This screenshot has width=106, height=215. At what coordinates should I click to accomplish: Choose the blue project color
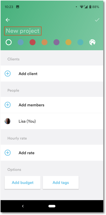21,42
